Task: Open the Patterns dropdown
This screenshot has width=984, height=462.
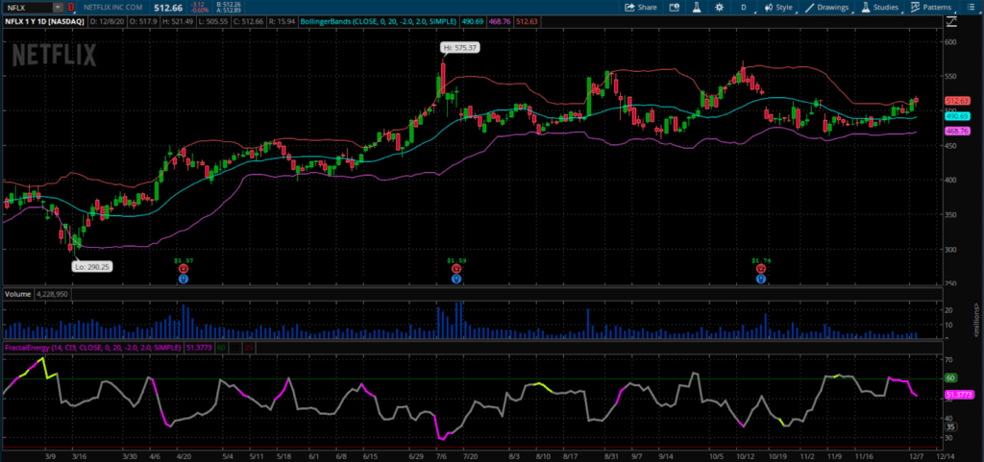Action: coord(931,8)
